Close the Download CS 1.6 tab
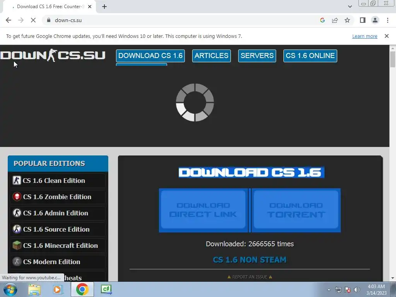The width and height of the screenshot is (396, 297). (90, 7)
